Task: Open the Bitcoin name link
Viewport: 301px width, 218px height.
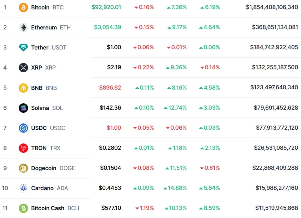Action: (x=40, y=7)
